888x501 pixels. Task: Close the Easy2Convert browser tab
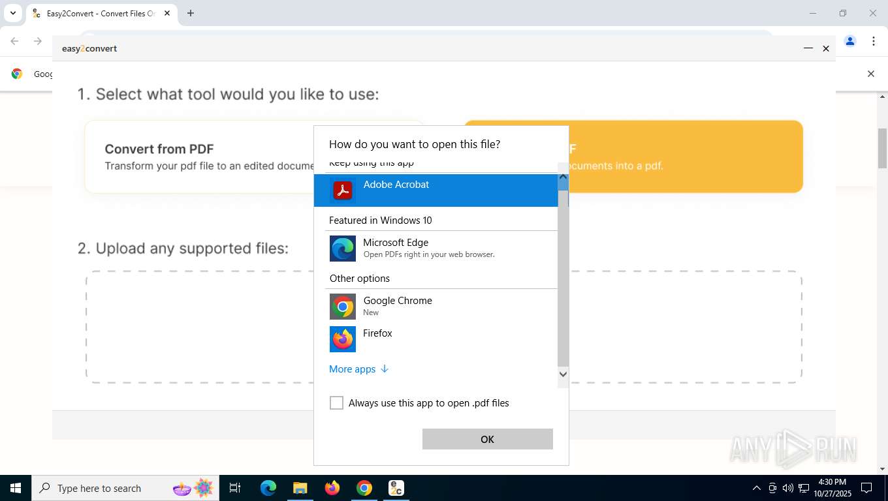tap(167, 13)
